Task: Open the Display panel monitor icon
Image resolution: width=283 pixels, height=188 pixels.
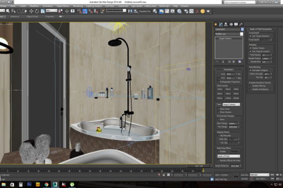Action: pos(236,24)
